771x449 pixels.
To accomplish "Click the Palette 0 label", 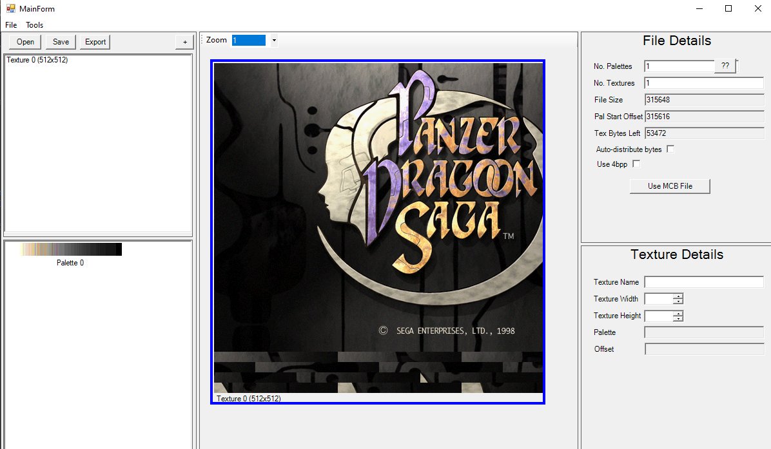I will coord(70,263).
